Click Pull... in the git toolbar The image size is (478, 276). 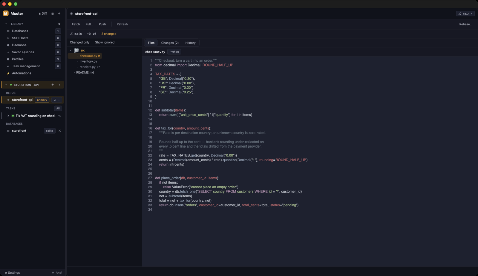(x=89, y=24)
